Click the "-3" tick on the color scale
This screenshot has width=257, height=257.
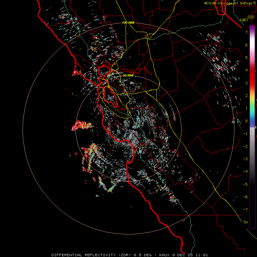[245, 159]
